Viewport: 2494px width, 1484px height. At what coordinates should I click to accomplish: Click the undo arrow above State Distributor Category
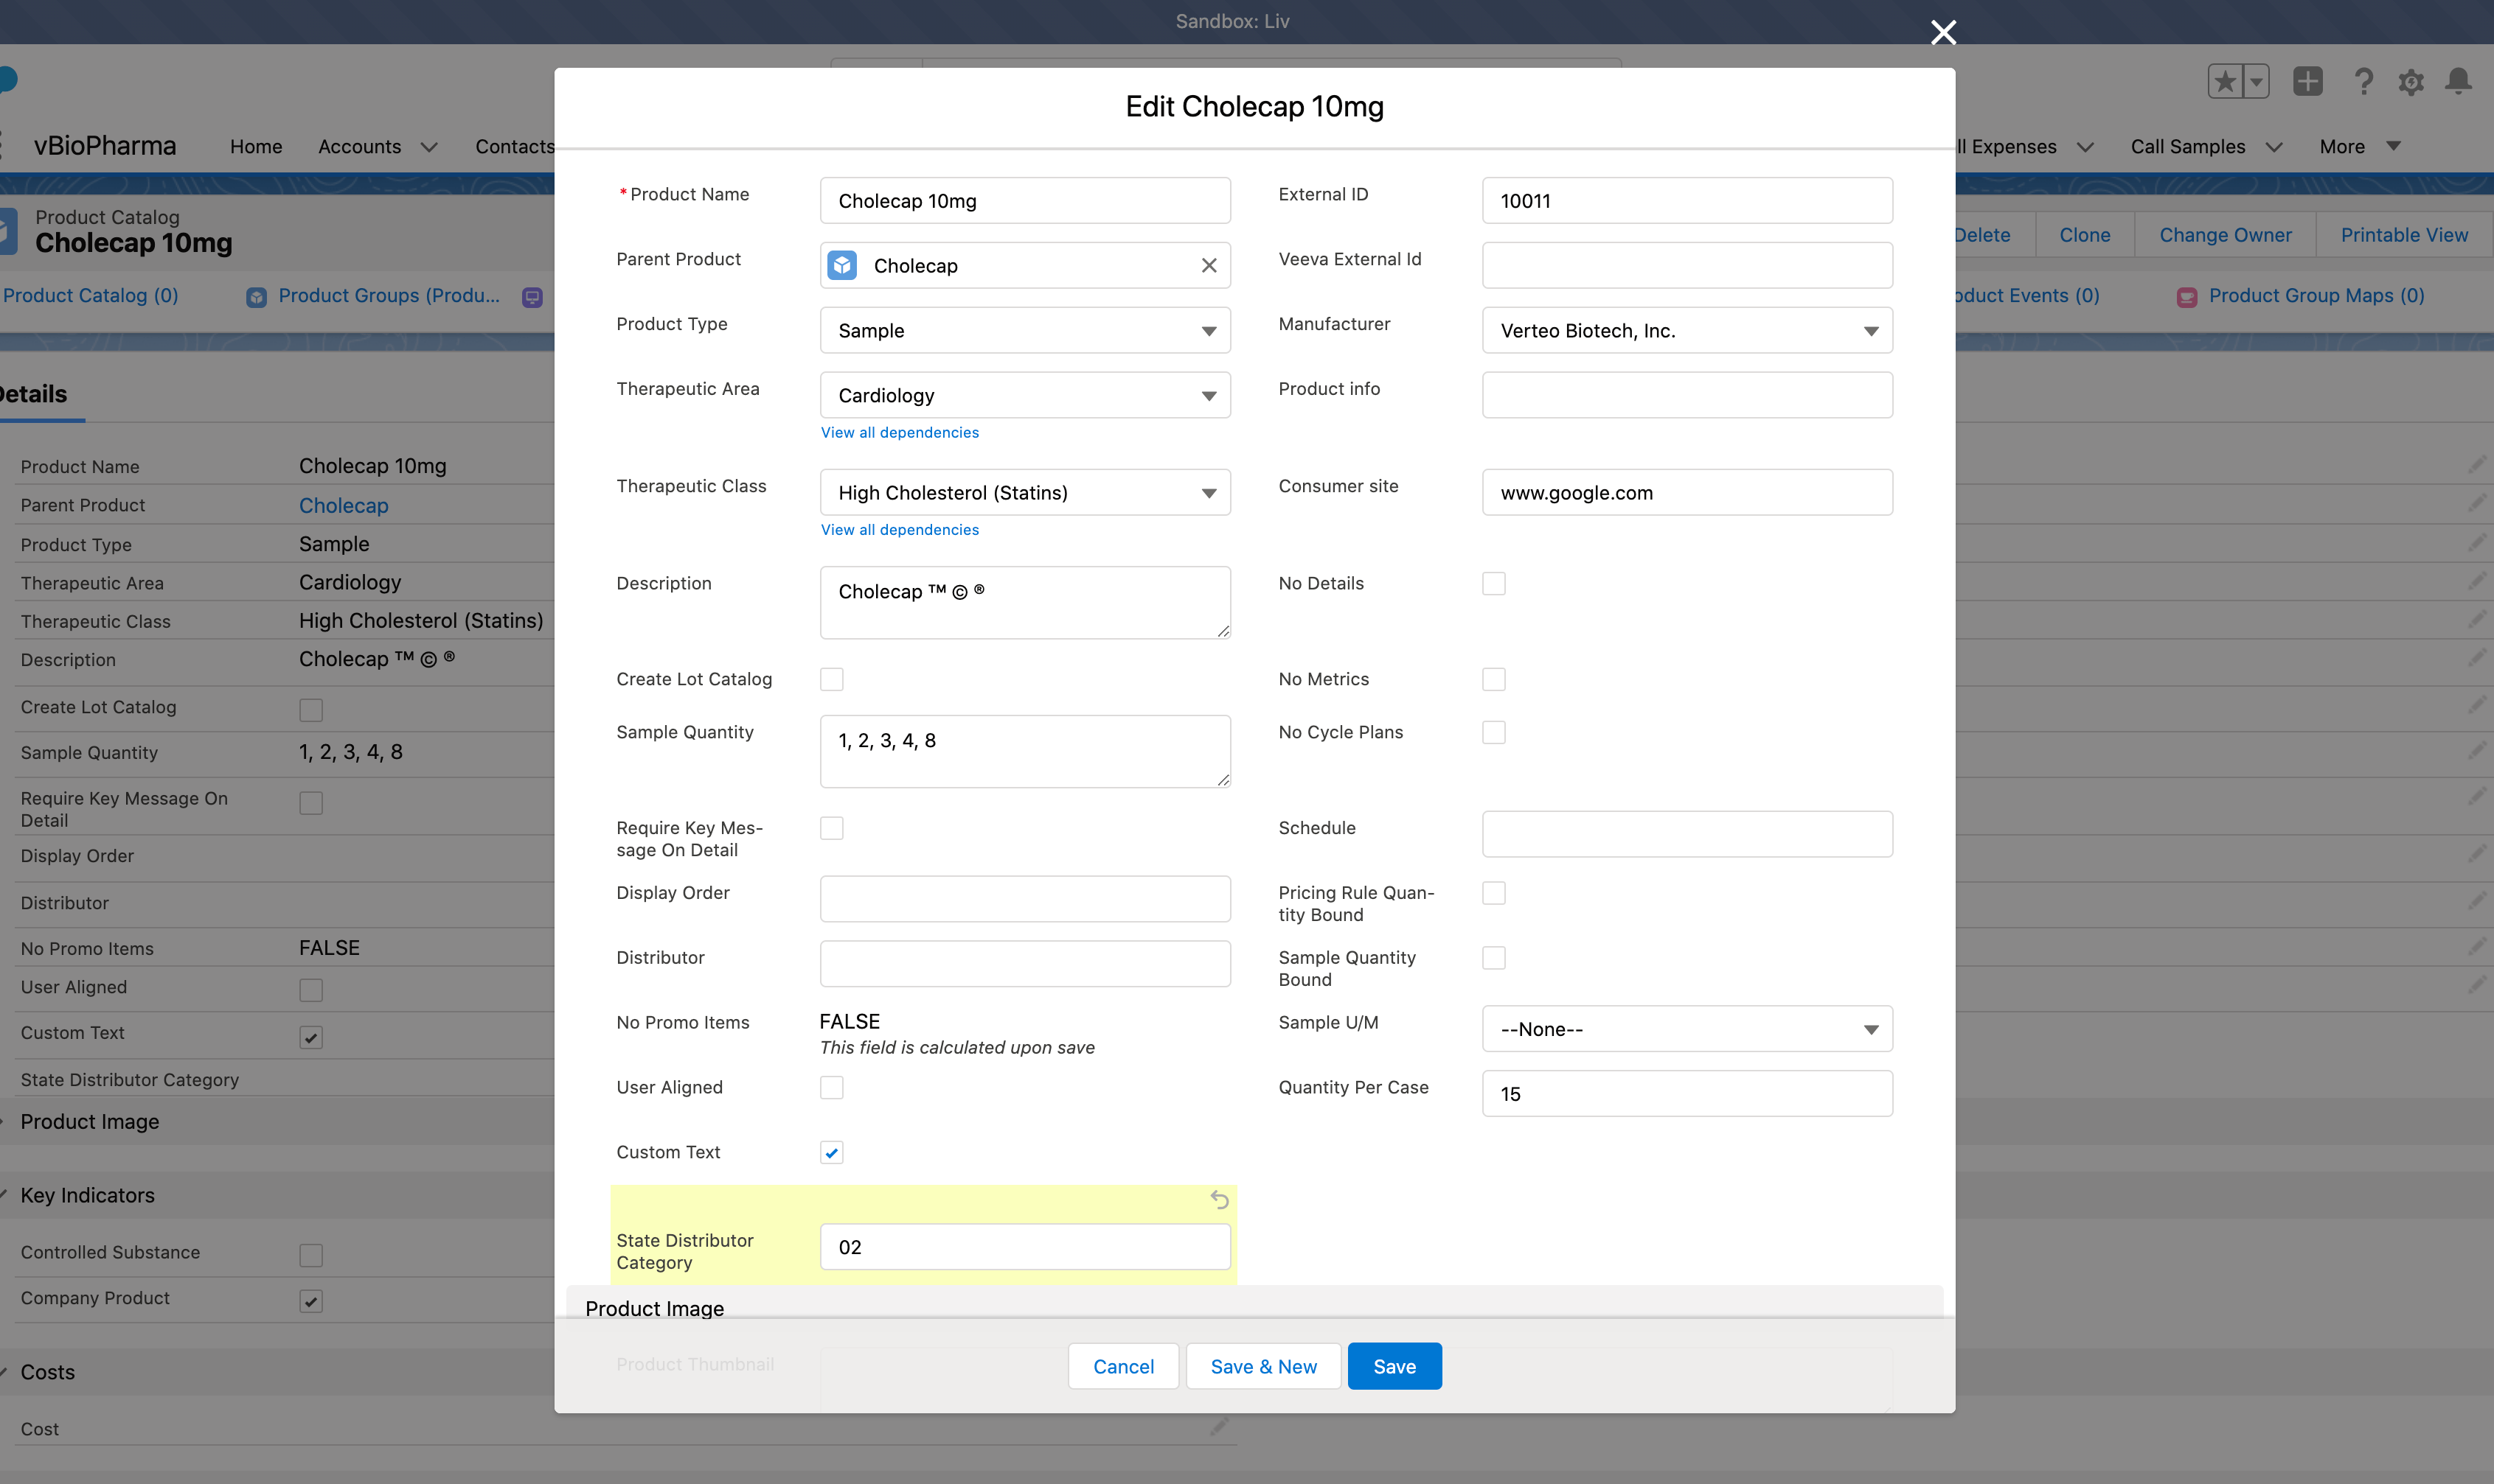(1219, 1199)
